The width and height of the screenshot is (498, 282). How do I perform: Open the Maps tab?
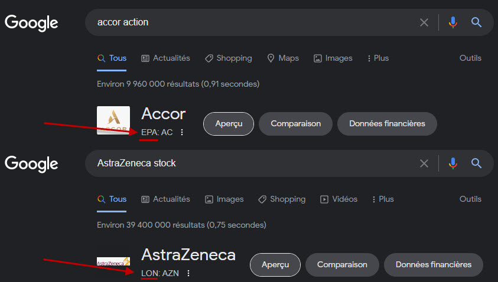283,58
